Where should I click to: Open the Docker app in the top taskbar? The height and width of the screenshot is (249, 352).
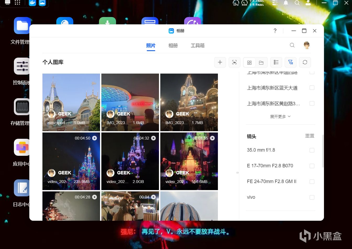coord(32,3)
